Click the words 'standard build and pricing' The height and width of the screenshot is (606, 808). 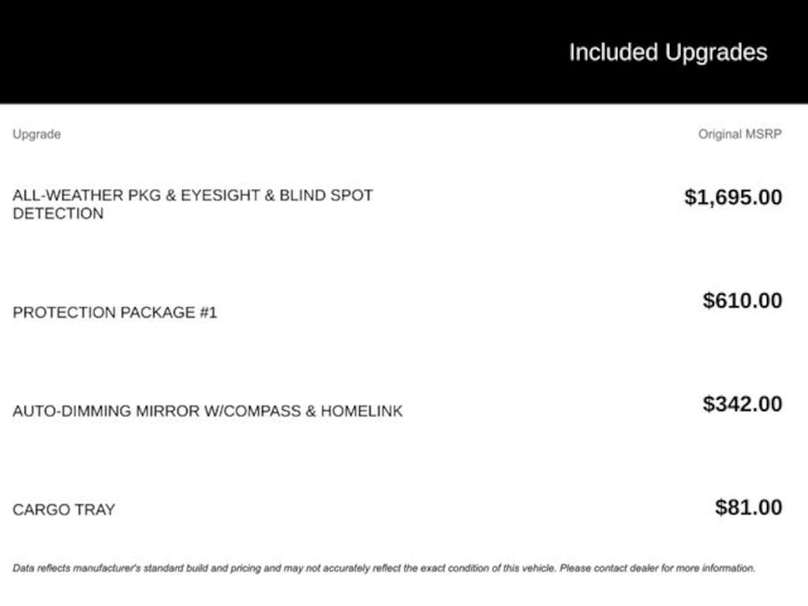(215, 568)
